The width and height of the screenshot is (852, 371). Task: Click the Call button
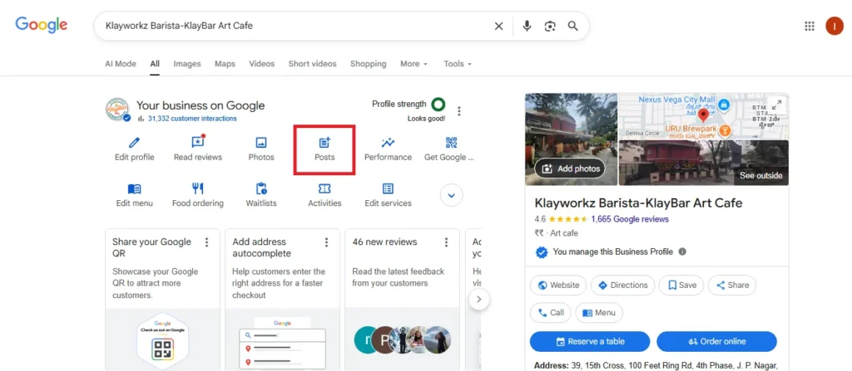point(551,312)
